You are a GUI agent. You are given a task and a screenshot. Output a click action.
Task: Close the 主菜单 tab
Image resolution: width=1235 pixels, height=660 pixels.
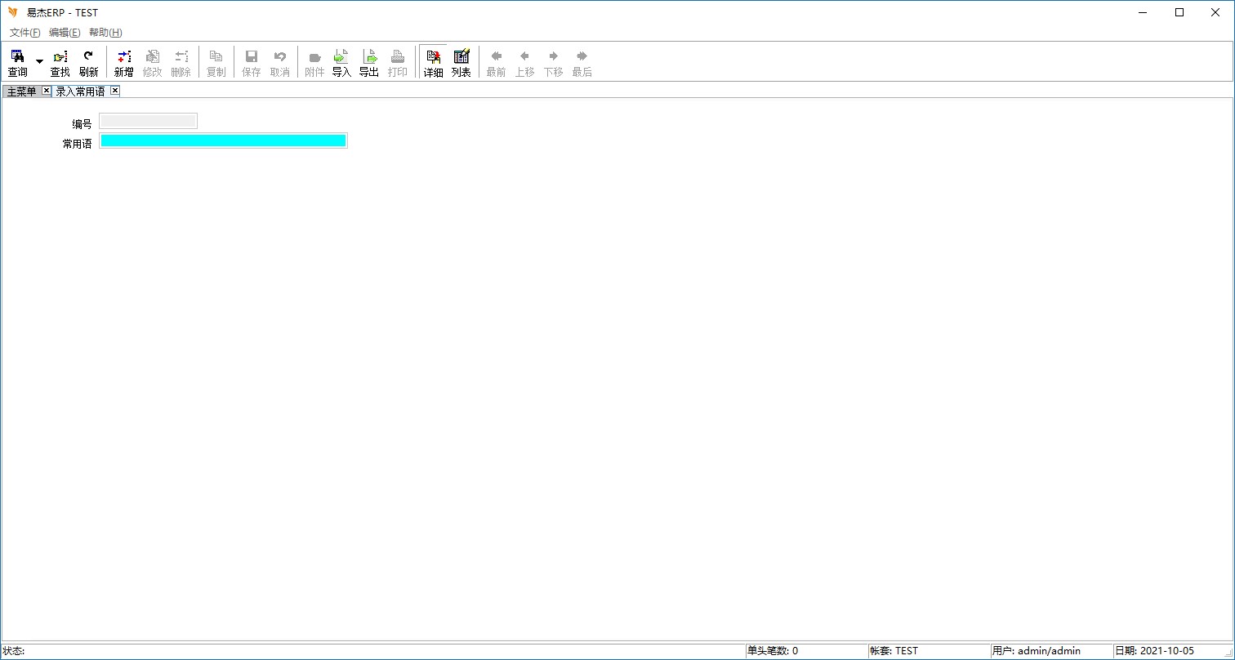(x=46, y=91)
